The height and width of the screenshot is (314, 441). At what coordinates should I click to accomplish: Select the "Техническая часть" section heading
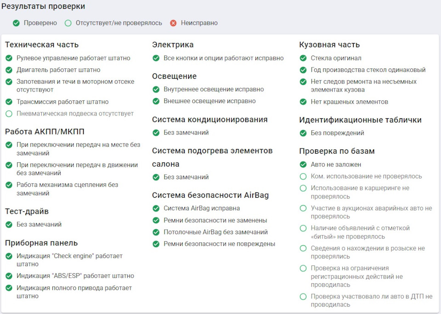42,45
